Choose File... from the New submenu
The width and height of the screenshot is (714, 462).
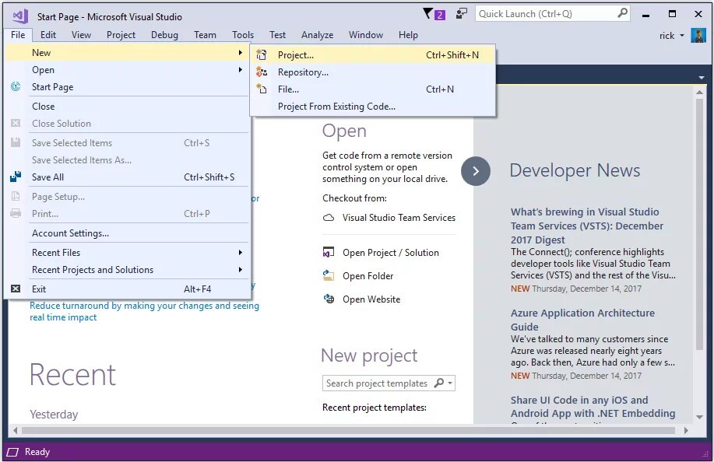click(x=372, y=89)
